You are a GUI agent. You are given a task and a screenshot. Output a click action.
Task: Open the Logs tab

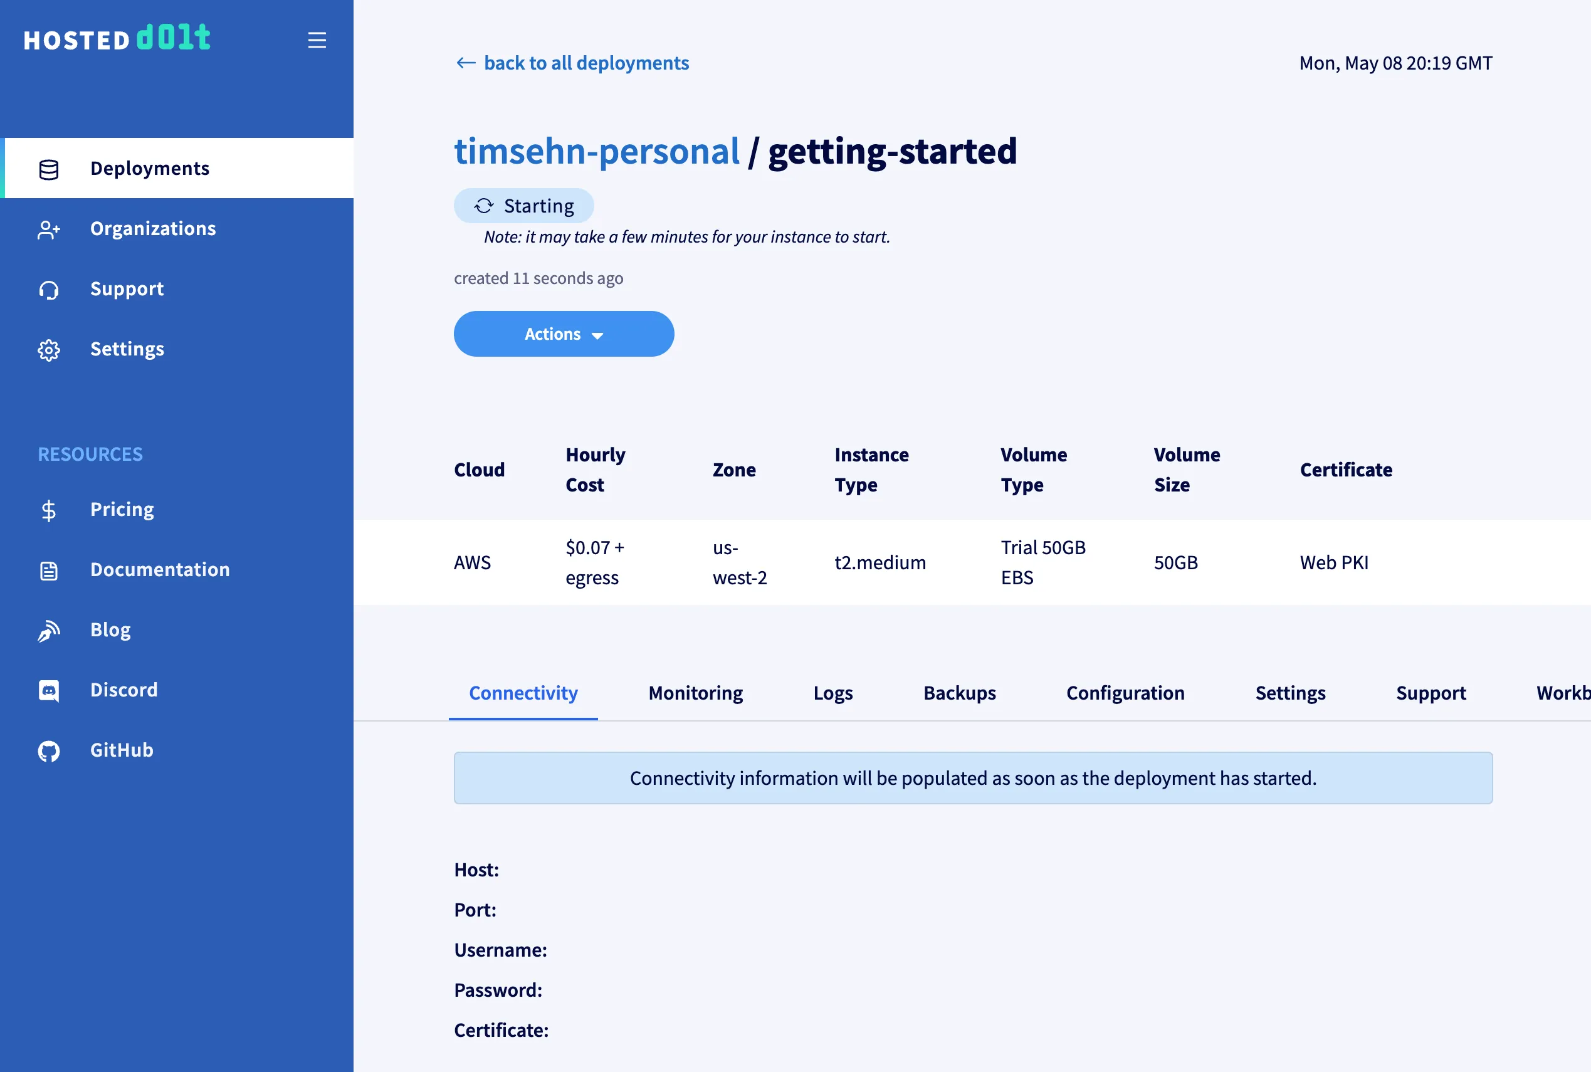[x=832, y=693]
